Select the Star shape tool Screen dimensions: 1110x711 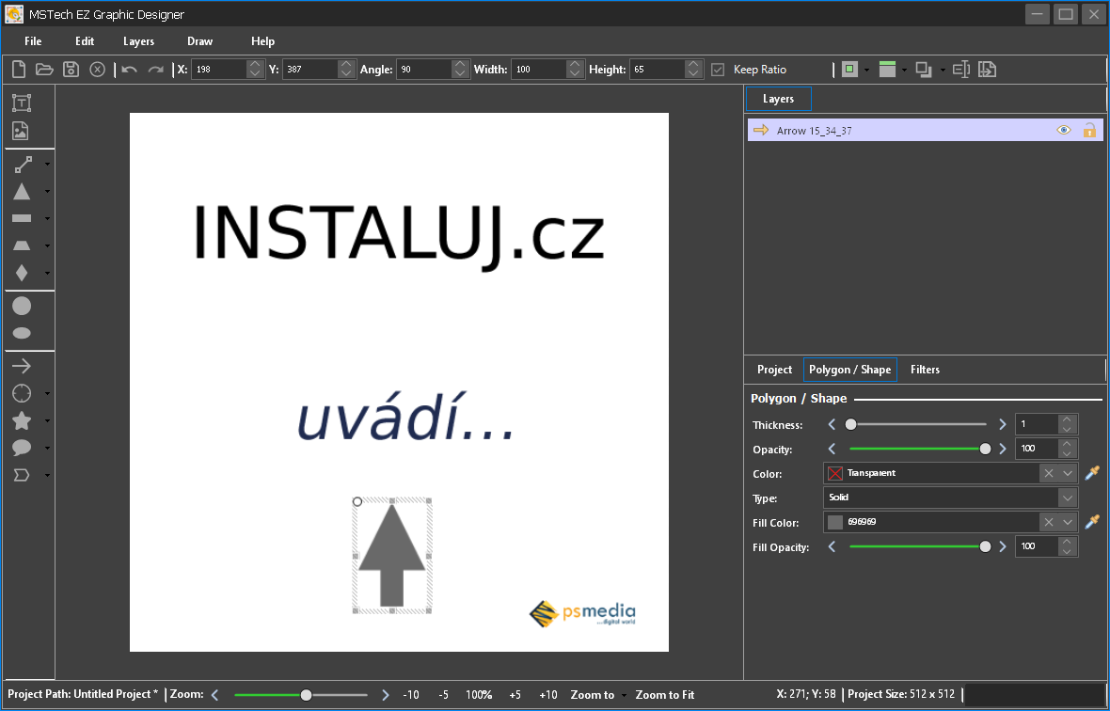coord(22,420)
